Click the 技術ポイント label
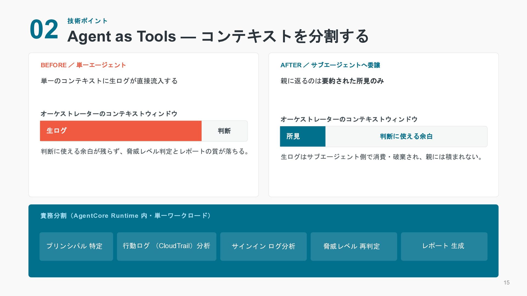 tap(87, 21)
